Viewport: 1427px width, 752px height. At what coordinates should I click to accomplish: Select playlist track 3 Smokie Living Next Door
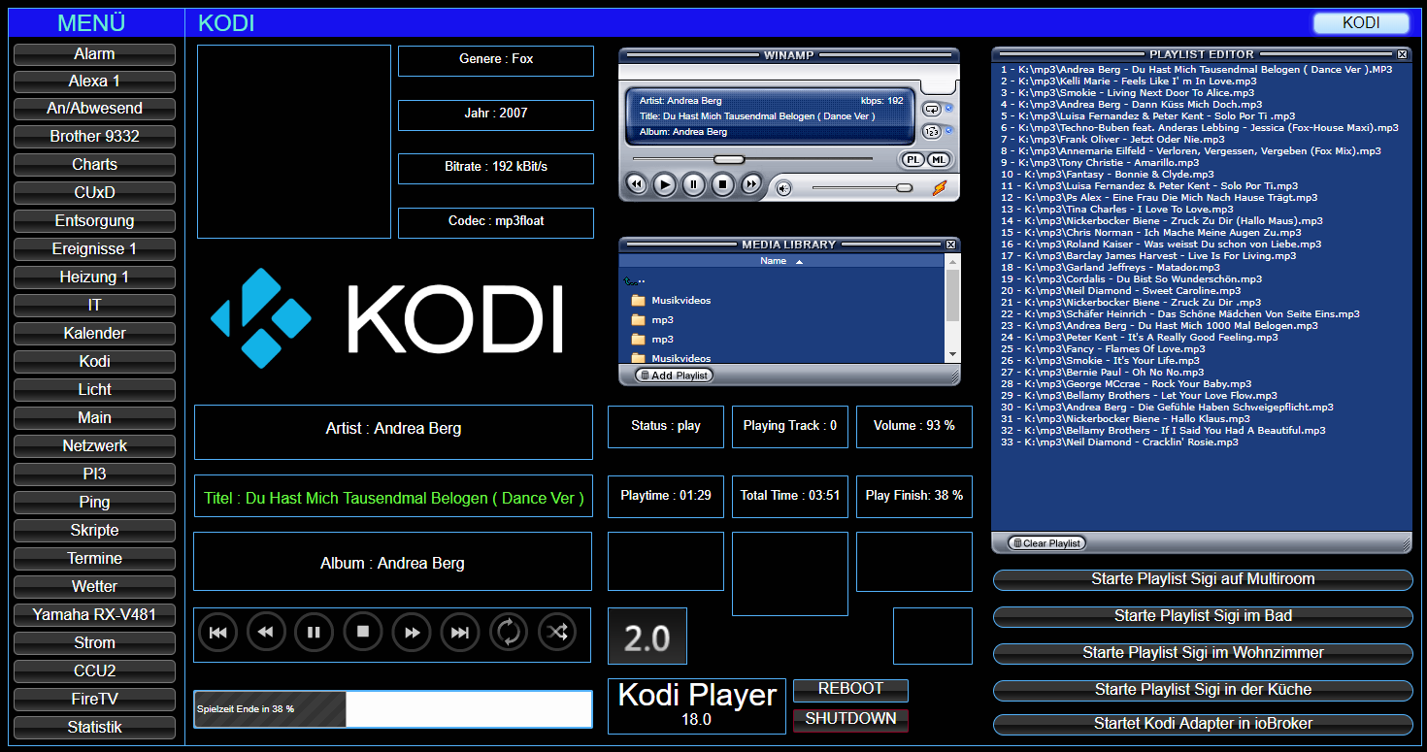point(1128,93)
